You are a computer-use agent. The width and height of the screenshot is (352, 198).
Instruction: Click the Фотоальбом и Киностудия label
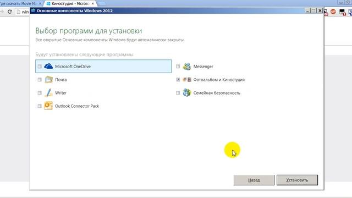pyautogui.click(x=219, y=79)
